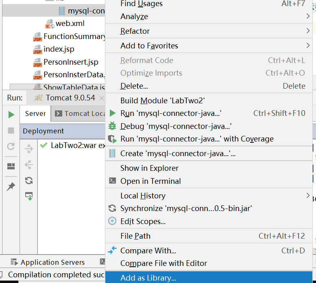The height and width of the screenshot is (283, 316).
Task: Expand the Local History submenu arrow
Action: [x=308, y=196]
